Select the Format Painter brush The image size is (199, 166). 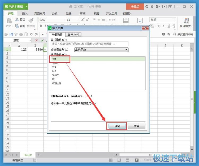pos(31,20)
